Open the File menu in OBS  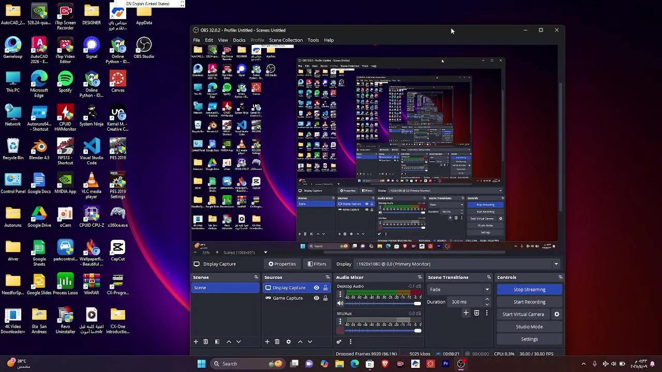click(197, 40)
